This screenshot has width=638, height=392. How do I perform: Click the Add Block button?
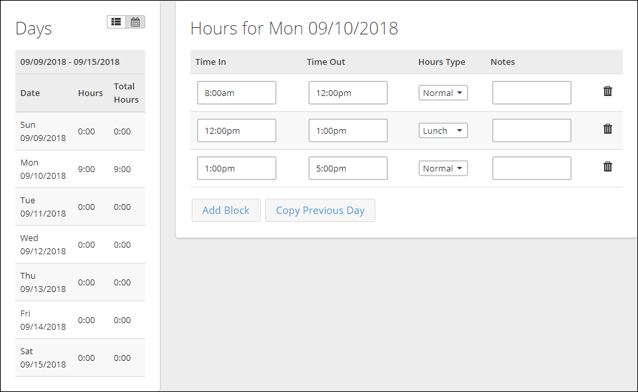coord(226,210)
